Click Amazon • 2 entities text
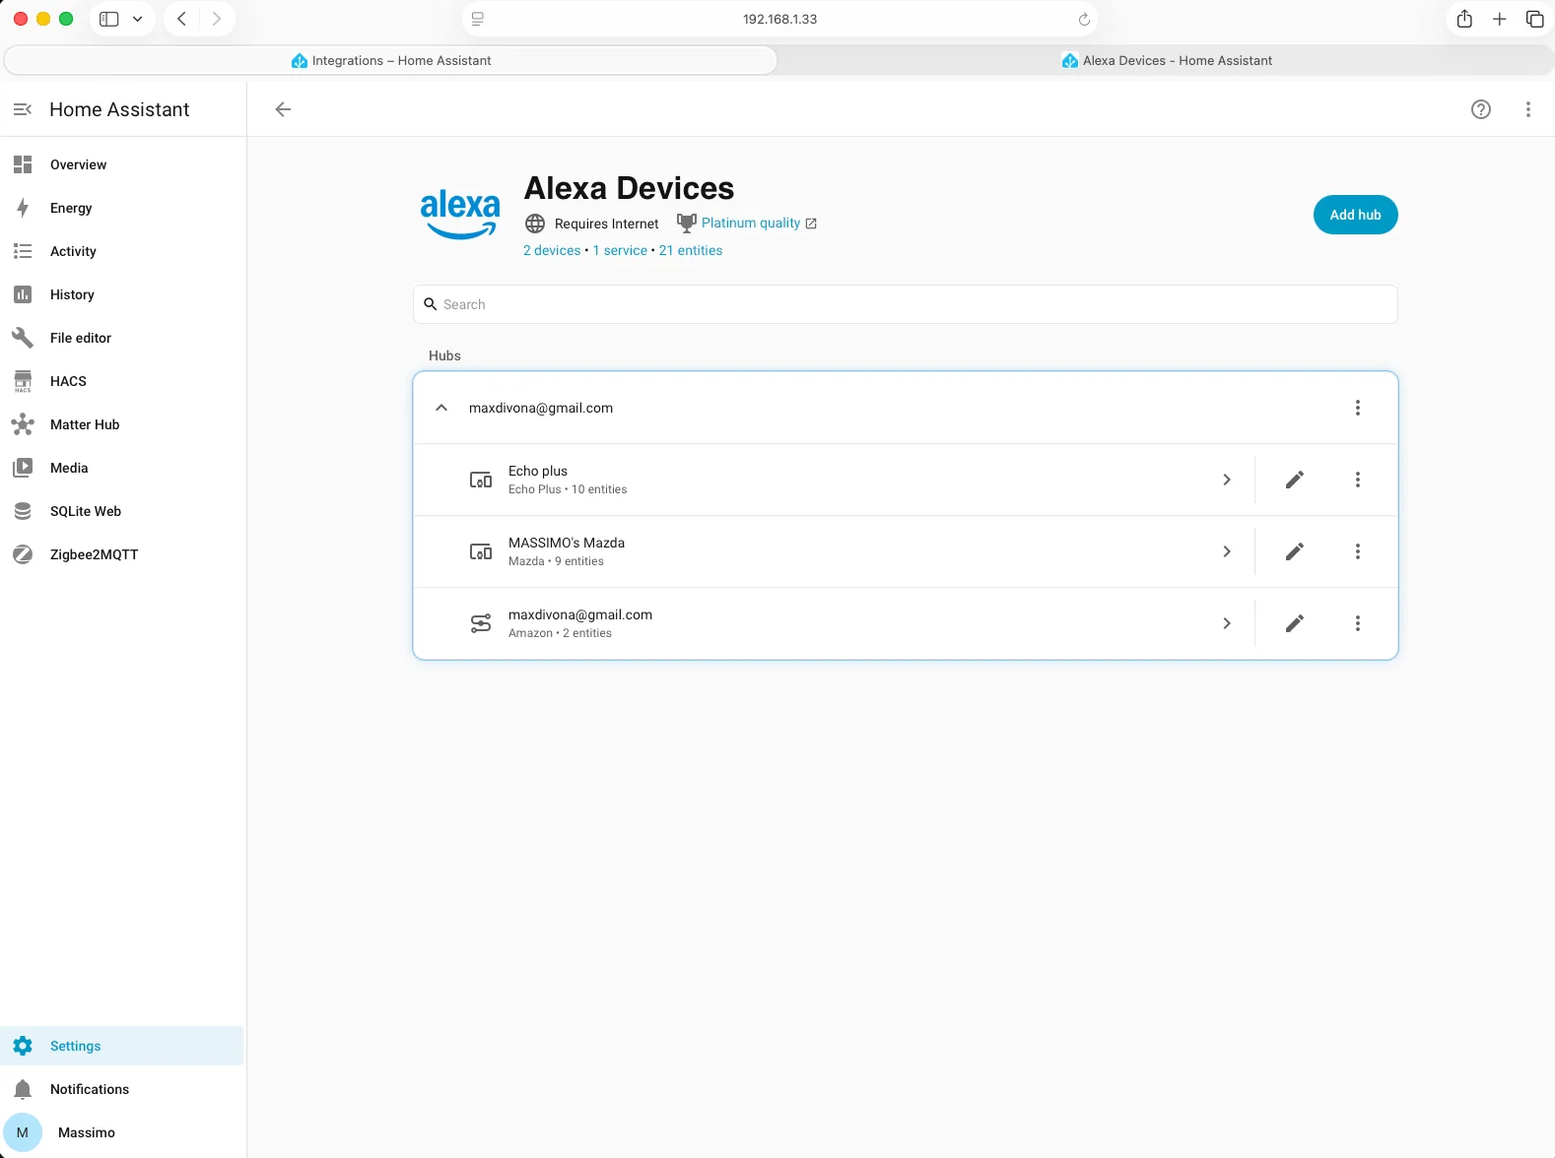 [x=560, y=633]
